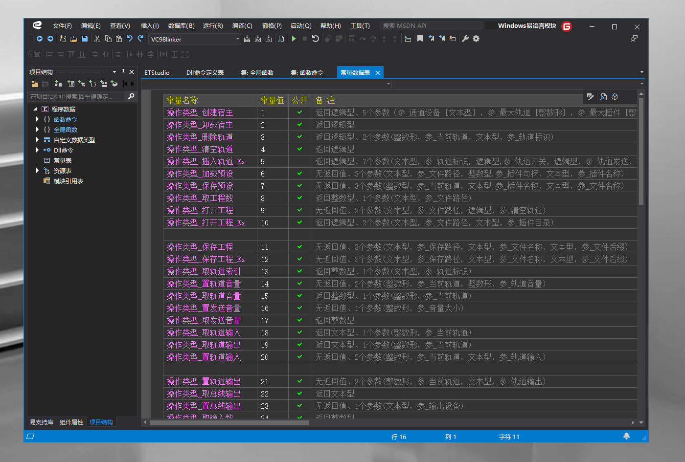Viewport: 685px width, 462px height.
Task: Open settings via the gear icon
Action: pos(476,39)
